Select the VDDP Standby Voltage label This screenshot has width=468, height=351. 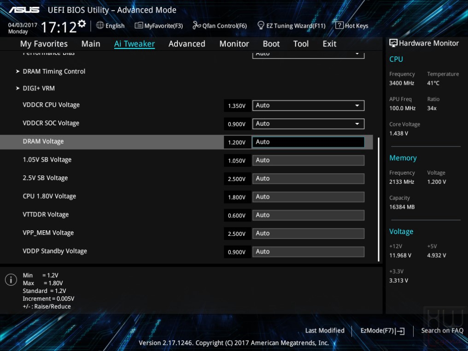pos(55,251)
